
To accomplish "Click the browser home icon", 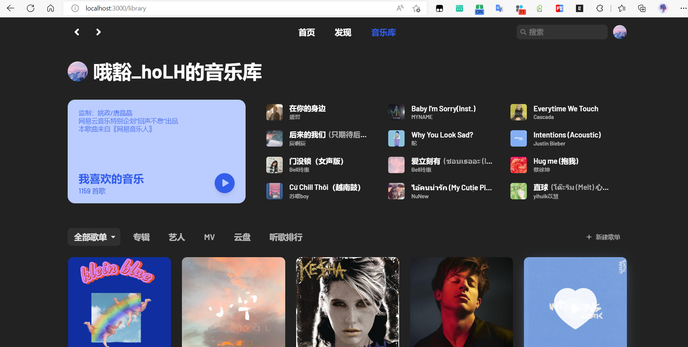I will 51,8.
